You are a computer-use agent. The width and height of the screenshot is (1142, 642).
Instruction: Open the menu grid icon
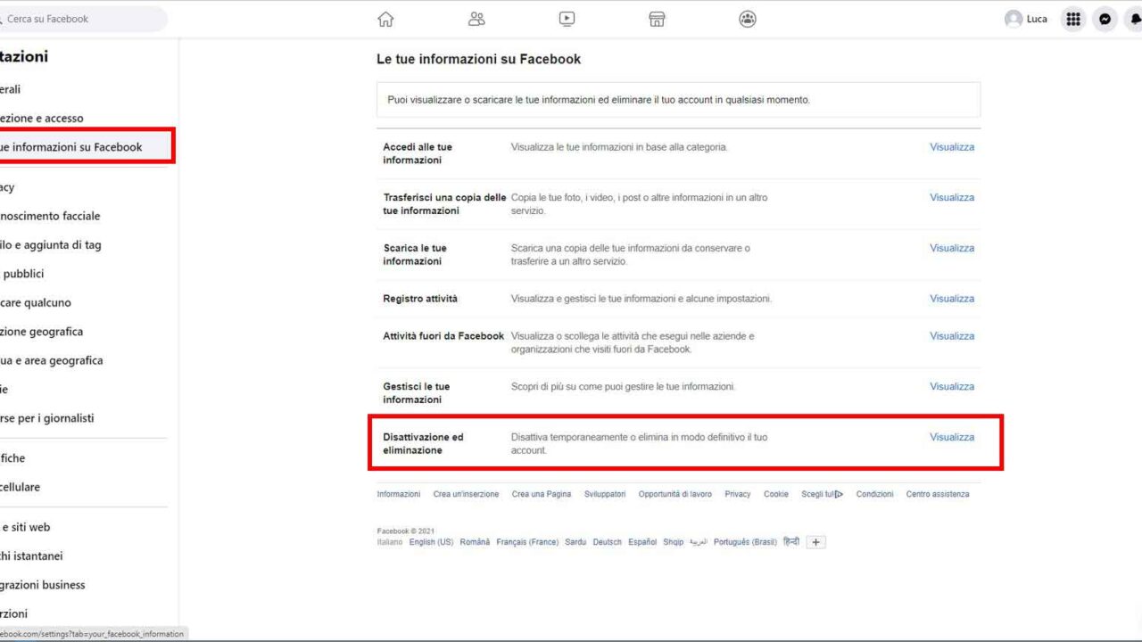[1073, 19]
